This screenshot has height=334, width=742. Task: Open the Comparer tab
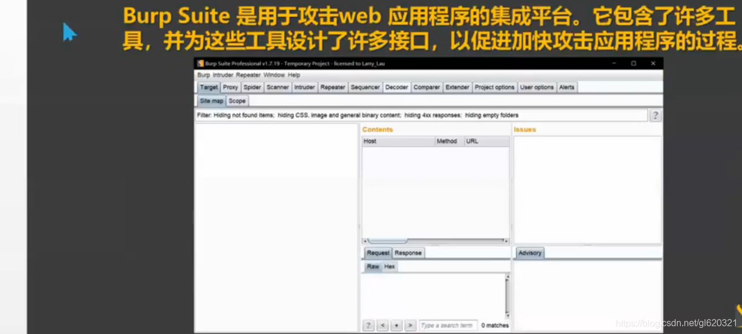click(x=427, y=88)
